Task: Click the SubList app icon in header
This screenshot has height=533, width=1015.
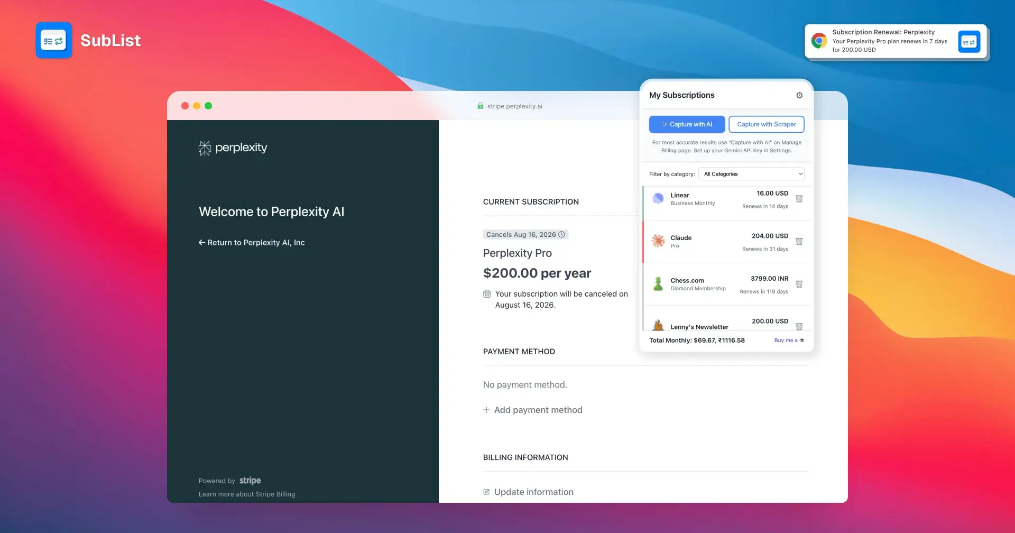Action: (54, 40)
